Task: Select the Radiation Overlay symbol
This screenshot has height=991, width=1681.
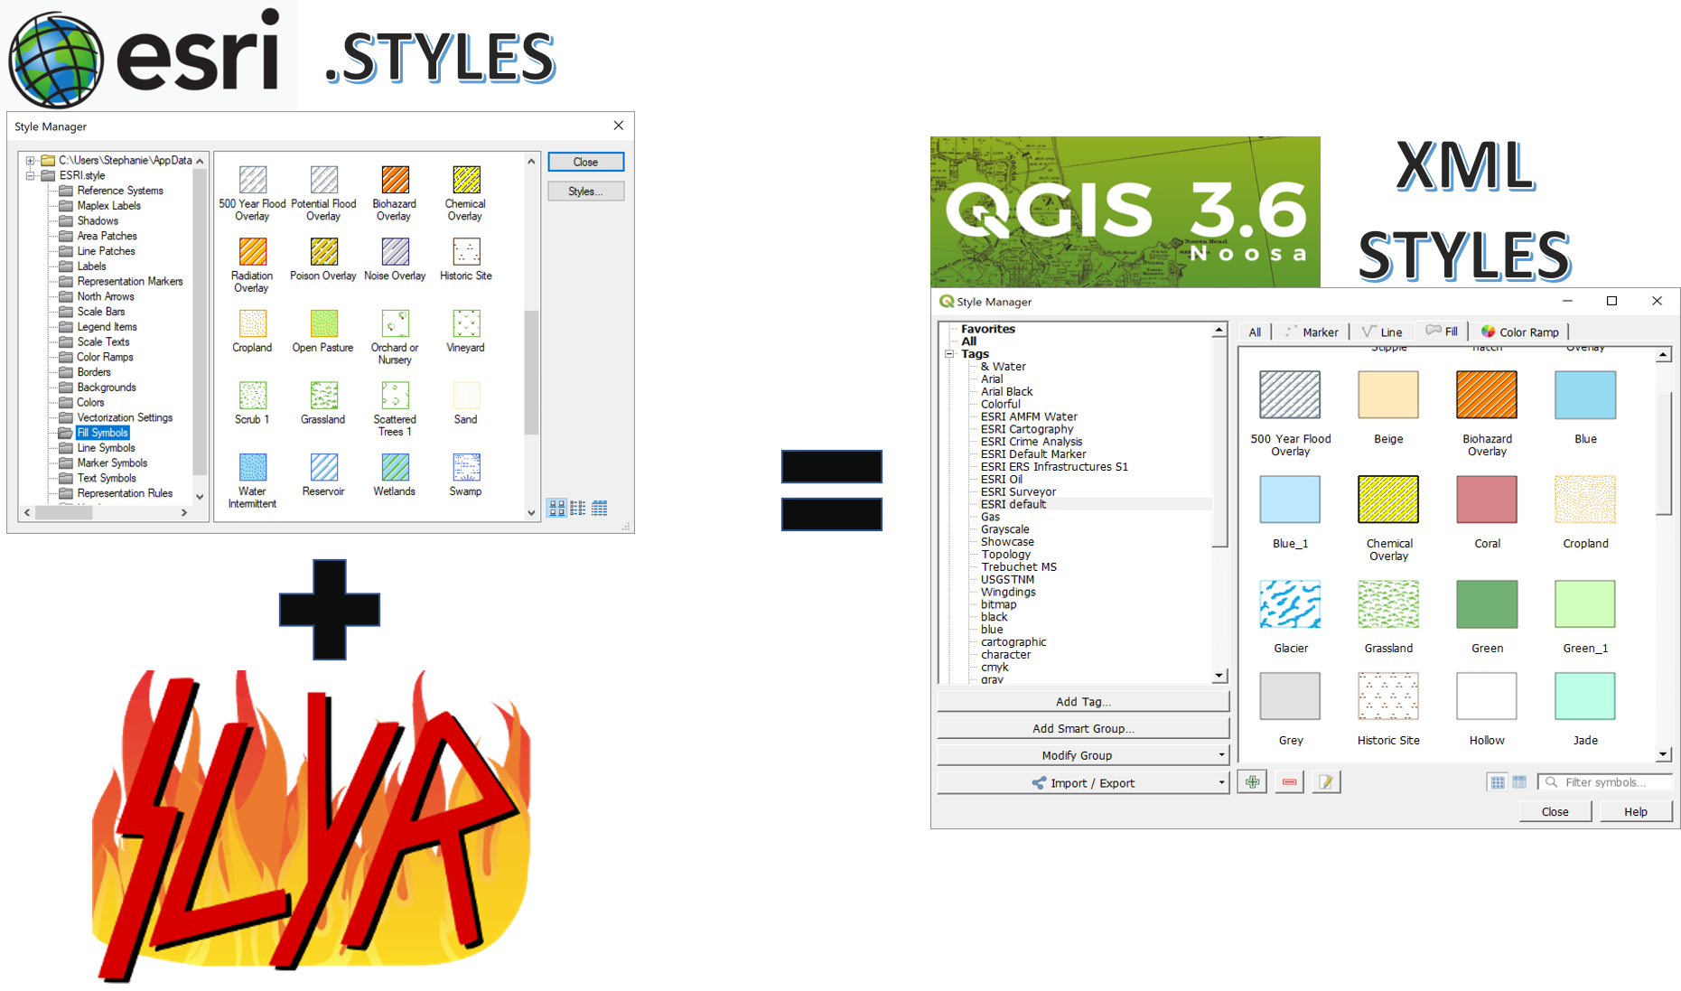Action: coord(252,266)
